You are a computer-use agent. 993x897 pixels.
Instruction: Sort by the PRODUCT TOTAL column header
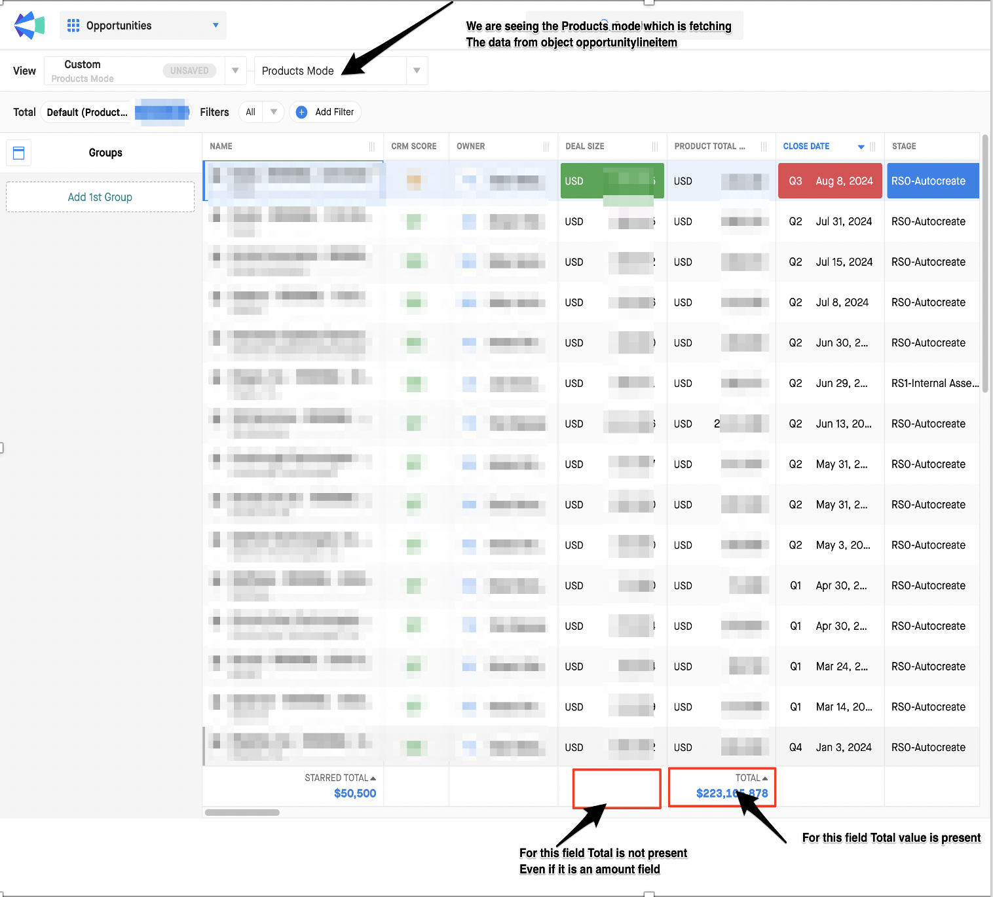pyautogui.click(x=709, y=146)
